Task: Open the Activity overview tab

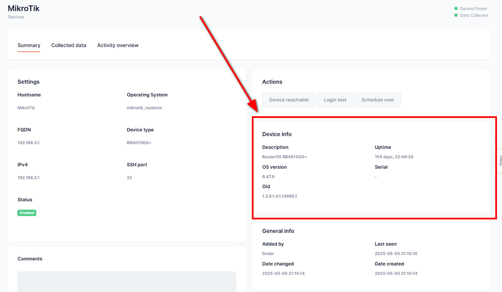Action: 118,45
